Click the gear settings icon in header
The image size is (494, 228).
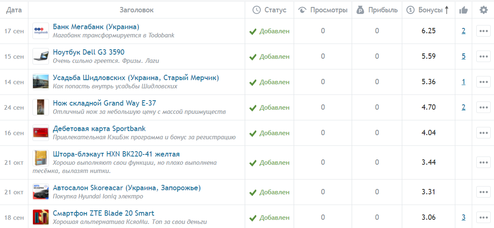tap(483, 10)
